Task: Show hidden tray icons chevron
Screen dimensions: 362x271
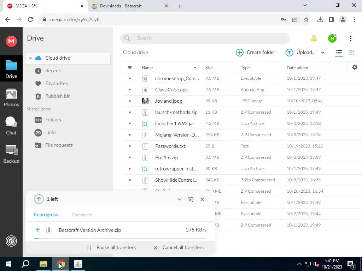Action: [299, 264]
